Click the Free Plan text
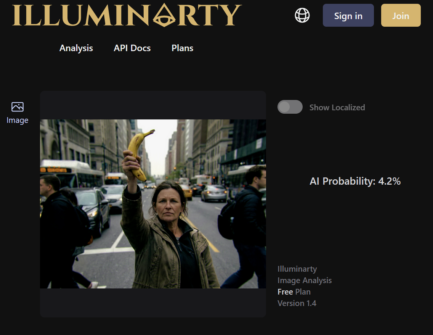The height and width of the screenshot is (335, 433). pos(294,292)
